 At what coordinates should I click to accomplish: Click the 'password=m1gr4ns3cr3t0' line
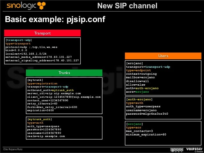tap(147, 114)
